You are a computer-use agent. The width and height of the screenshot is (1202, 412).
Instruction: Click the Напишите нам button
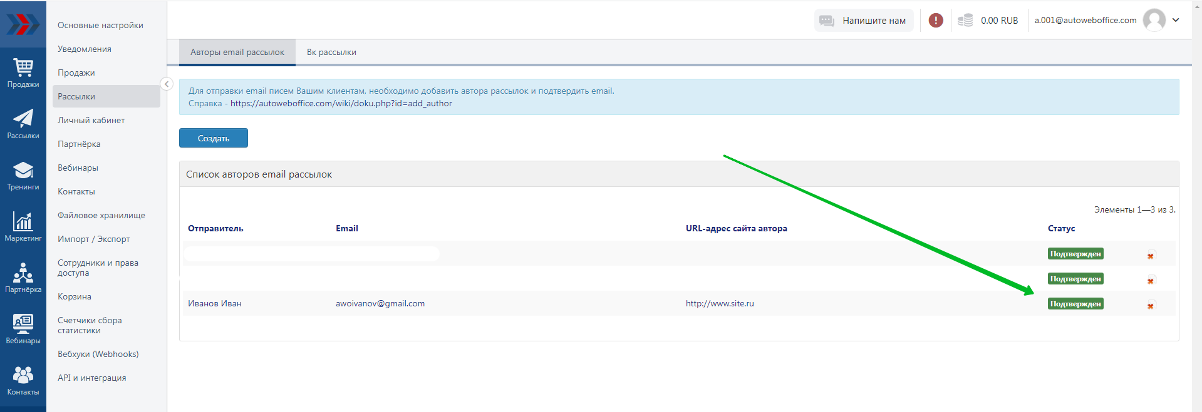coord(864,21)
